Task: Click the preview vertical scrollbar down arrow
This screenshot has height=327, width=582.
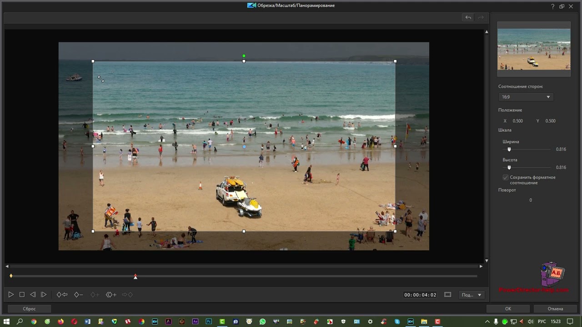Action: click(x=487, y=261)
